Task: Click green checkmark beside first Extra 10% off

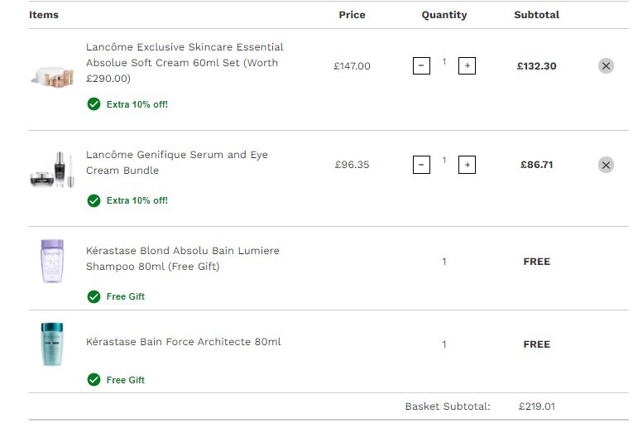Action: [x=94, y=104]
